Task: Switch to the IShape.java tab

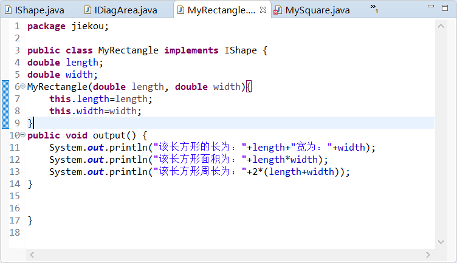Action: click(x=35, y=10)
